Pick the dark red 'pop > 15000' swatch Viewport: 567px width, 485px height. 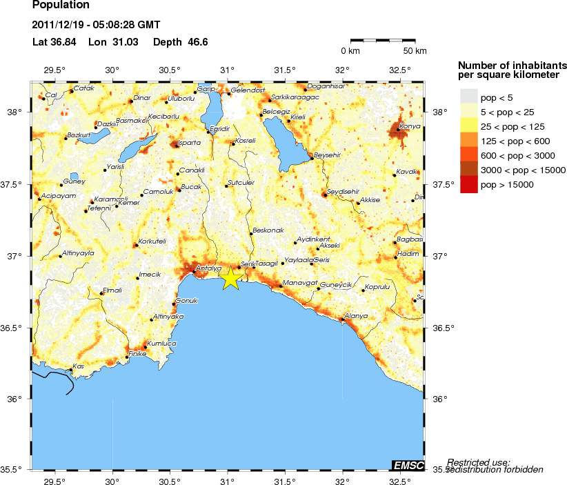tap(468, 184)
